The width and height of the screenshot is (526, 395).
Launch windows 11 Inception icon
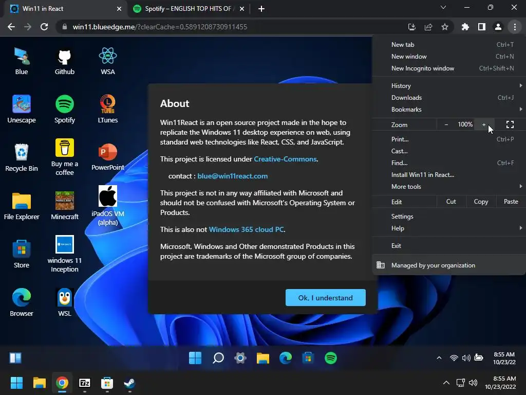pos(64,254)
